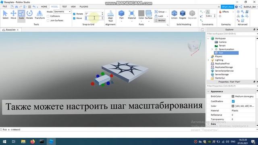Click the Roblox Studio taskbar icon
The height and width of the screenshot is (145, 258).
coord(51,141)
